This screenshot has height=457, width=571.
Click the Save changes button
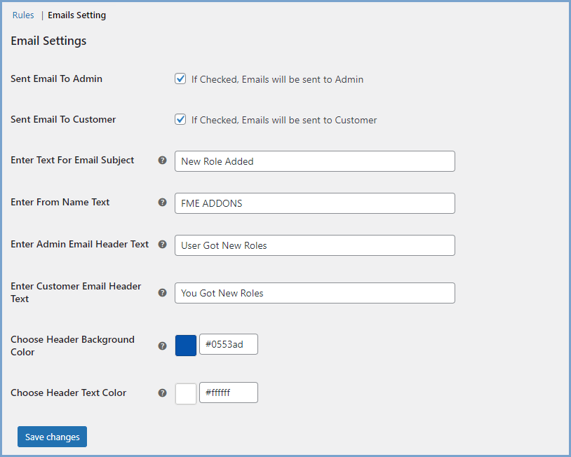pyautogui.click(x=52, y=436)
